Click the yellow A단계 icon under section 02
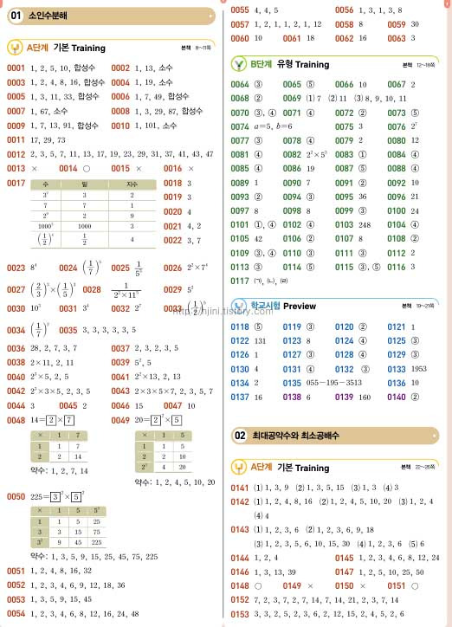452x627 pixels. pos(239,468)
